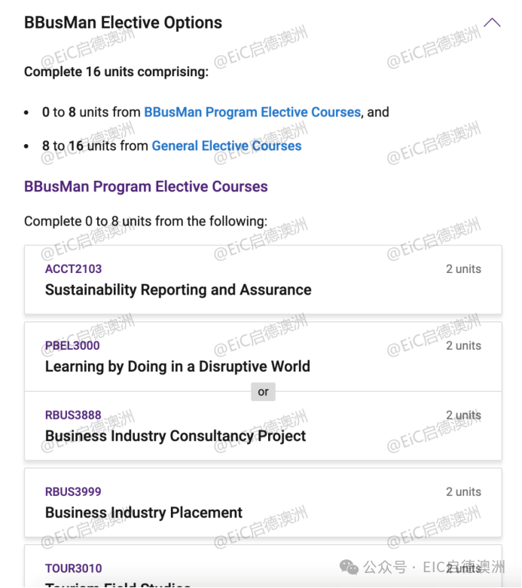This screenshot has width=522, height=588.
Task: Open the blue BBusMan Program Elective Courses link
Action: click(252, 112)
